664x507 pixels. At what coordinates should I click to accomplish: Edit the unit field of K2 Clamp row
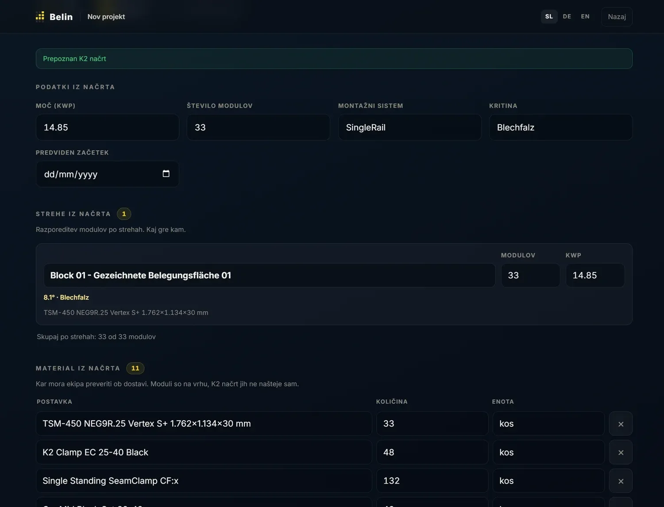548,452
